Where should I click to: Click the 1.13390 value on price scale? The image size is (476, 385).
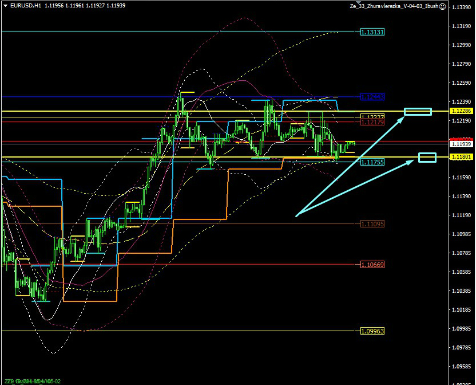(461, 7)
